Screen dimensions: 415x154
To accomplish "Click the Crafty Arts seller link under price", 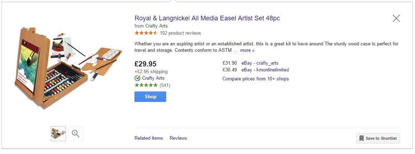I will pyautogui.click(x=153, y=78).
